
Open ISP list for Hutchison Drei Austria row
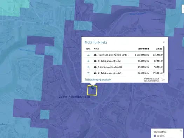click(x=88, y=55)
